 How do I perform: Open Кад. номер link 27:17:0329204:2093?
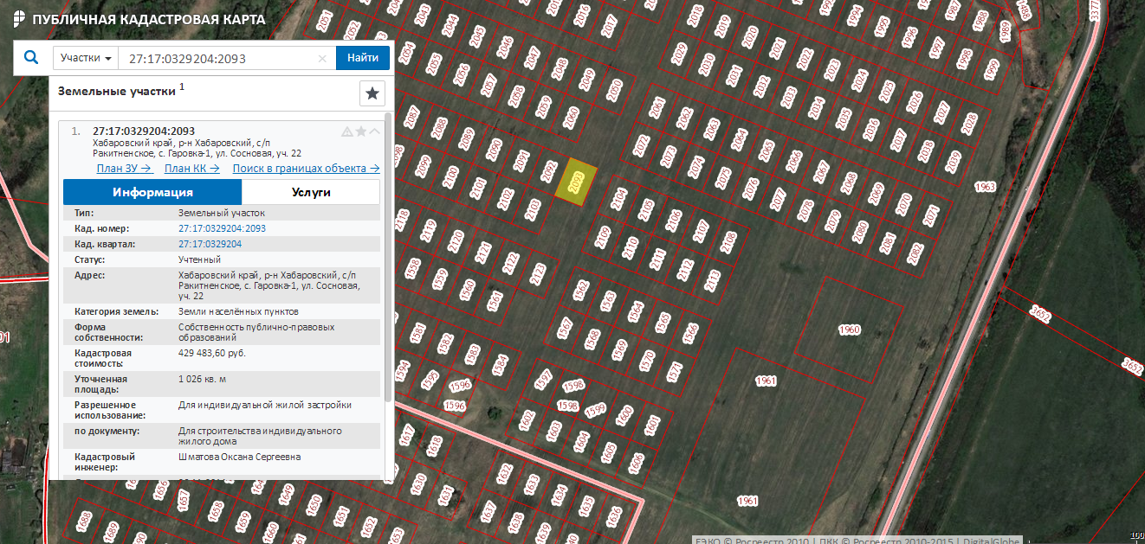coord(222,229)
